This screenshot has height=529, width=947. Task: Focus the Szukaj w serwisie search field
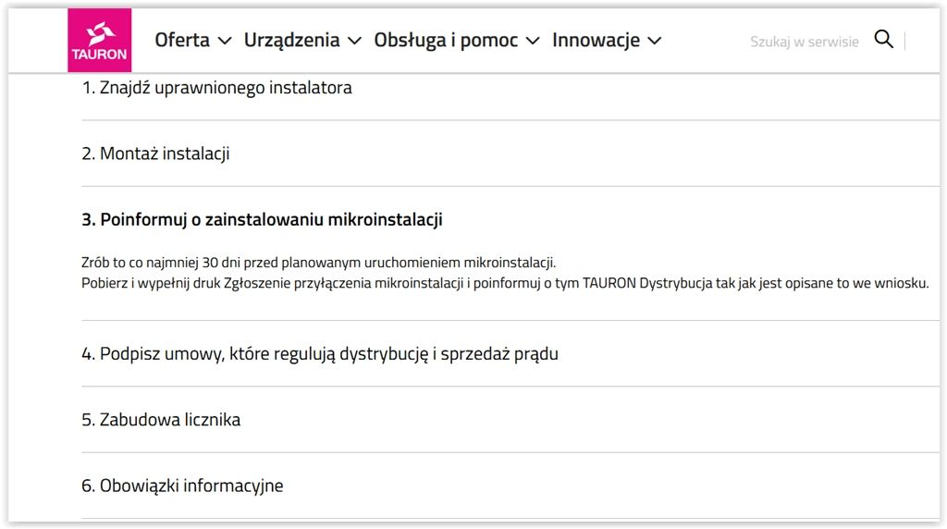click(x=804, y=41)
